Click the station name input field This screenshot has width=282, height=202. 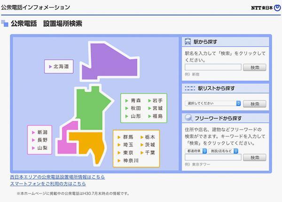213,67
